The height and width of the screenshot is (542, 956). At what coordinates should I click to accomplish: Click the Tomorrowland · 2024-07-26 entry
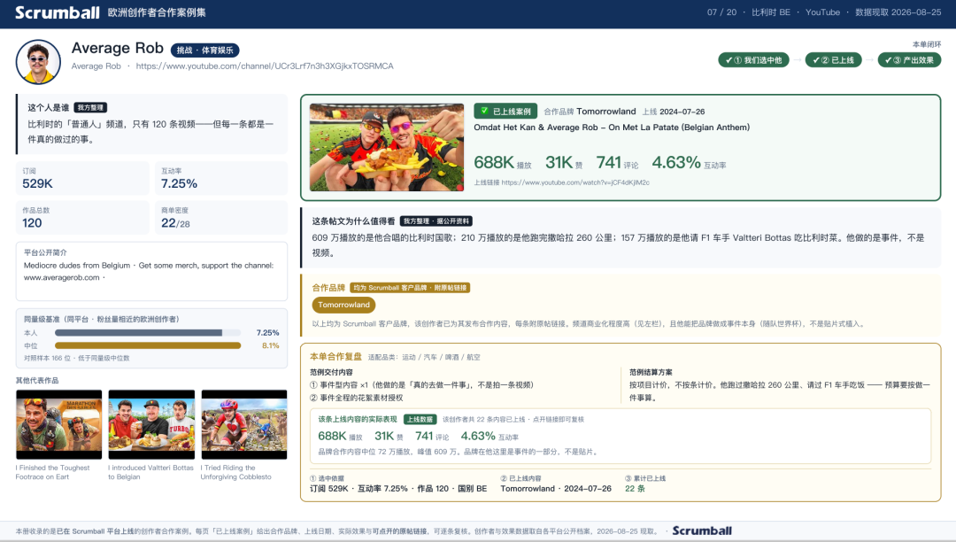555,488
